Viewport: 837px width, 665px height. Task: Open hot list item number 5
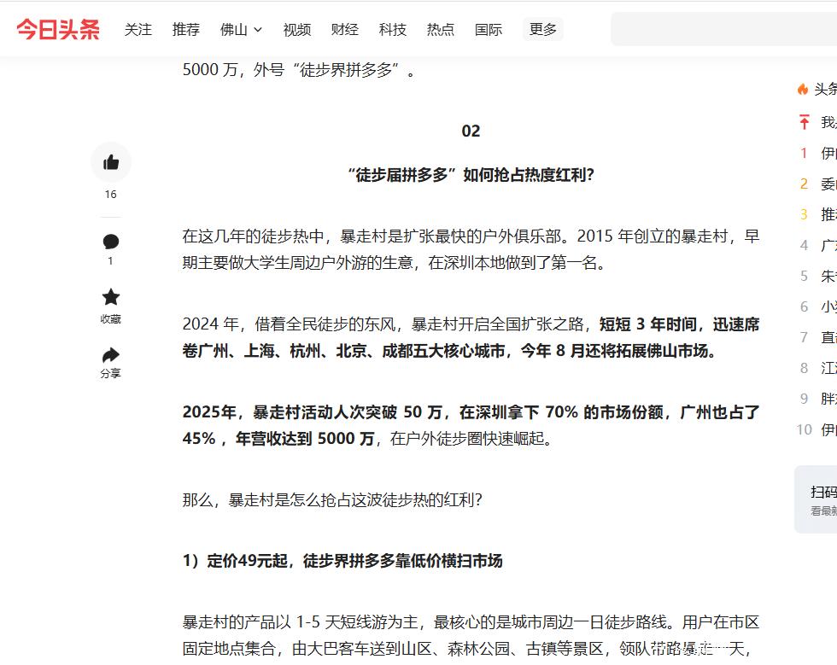817,276
